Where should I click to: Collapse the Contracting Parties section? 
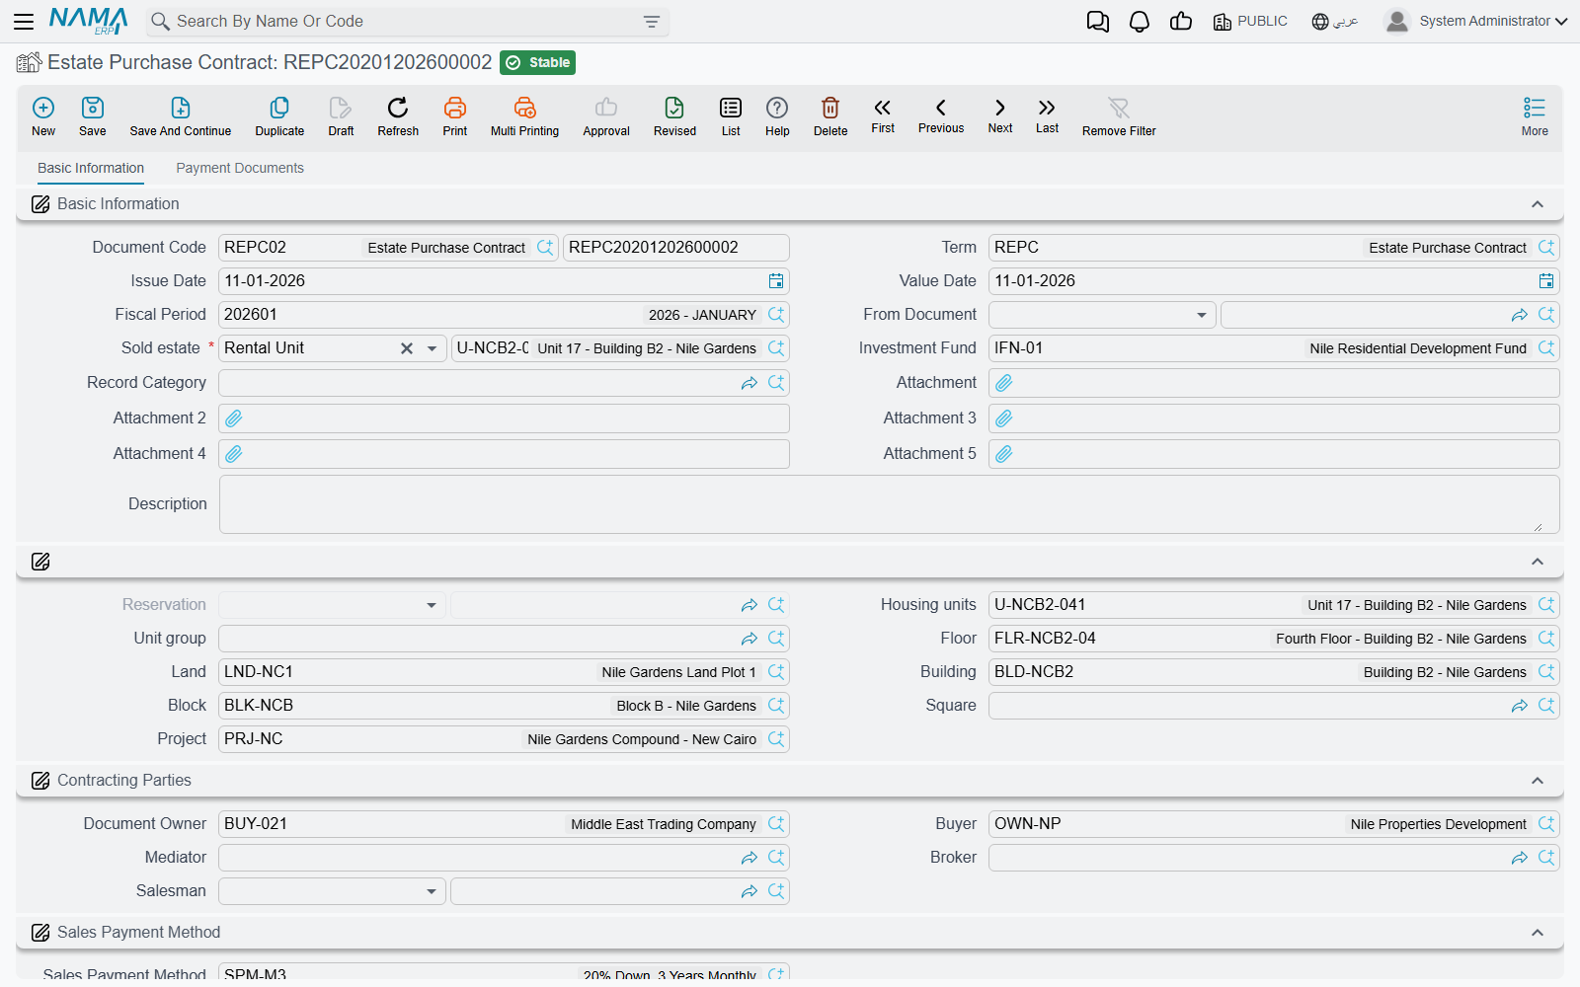coord(1538,781)
